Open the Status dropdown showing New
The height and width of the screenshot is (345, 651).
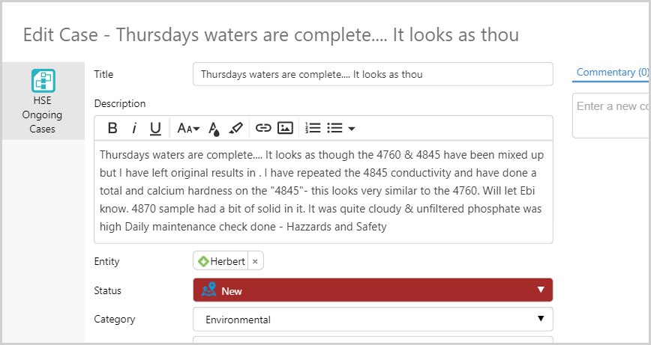[x=373, y=290]
